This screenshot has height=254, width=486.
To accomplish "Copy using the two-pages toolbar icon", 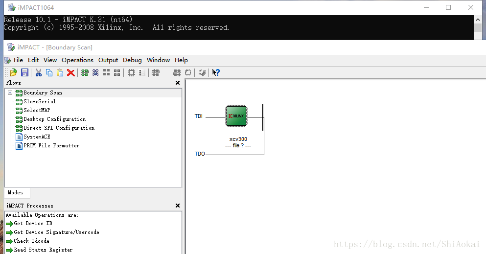I will coord(49,72).
